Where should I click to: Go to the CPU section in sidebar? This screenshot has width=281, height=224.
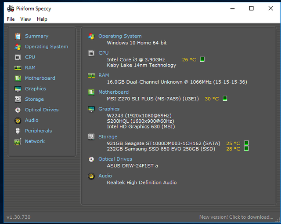(30, 57)
